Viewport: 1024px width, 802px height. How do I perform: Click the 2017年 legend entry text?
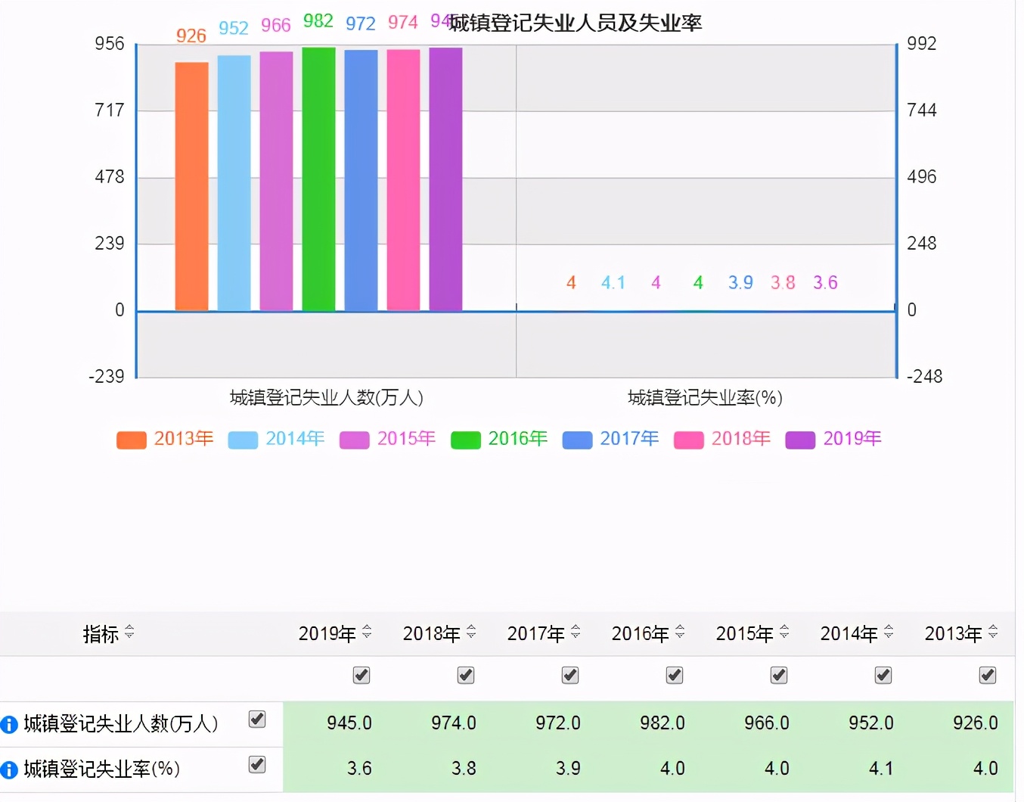point(629,439)
